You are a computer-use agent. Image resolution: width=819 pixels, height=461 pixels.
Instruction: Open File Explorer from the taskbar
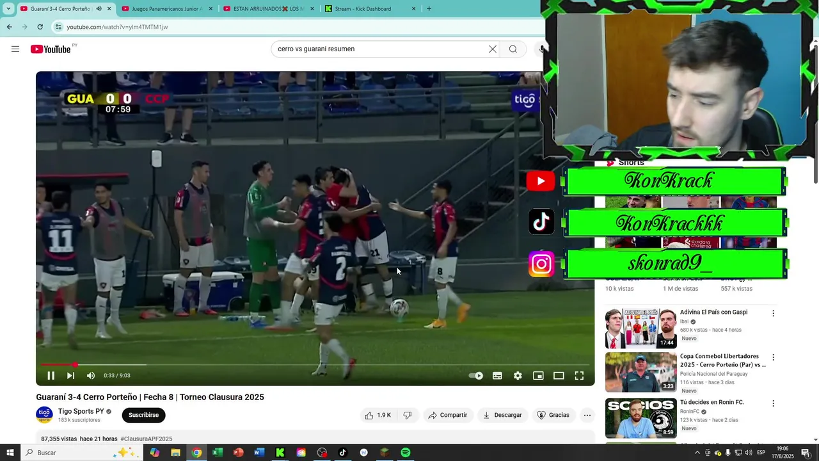[175, 453]
